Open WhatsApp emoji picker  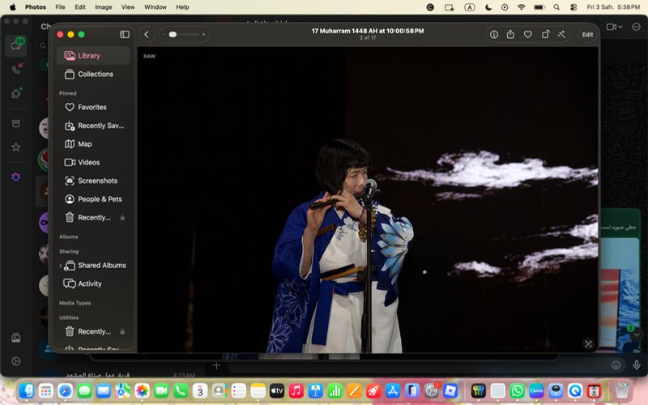616,365
